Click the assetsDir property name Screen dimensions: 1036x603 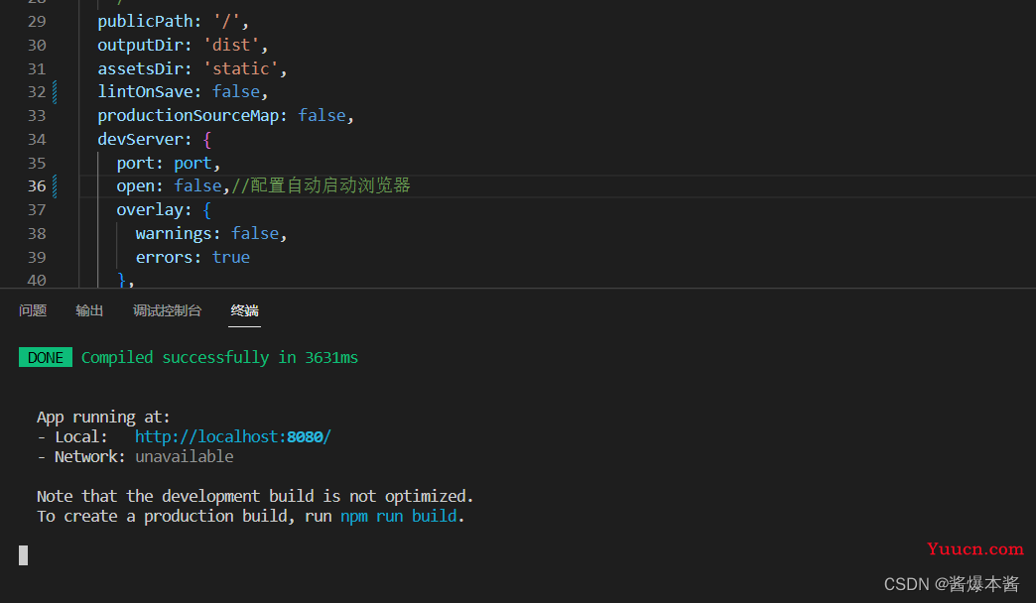(140, 68)
